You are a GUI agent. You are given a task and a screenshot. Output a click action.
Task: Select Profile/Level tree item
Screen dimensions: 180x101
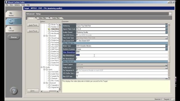click(55, 40)
